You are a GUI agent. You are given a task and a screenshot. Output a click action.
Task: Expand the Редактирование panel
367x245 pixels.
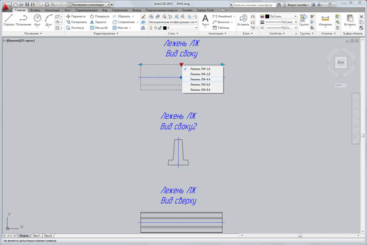click(106, 34)
